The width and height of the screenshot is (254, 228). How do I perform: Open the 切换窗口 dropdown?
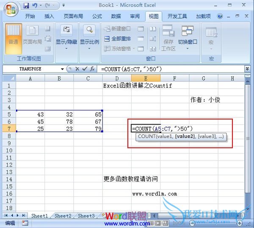(188, 38)
